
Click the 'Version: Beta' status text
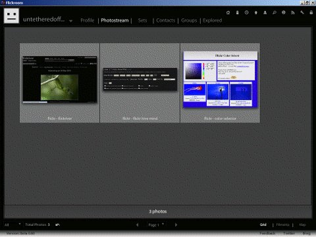tap(20, 233)
